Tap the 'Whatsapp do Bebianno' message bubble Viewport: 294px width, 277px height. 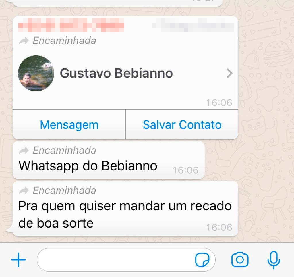pyautogui.click(x=109, y=160)
